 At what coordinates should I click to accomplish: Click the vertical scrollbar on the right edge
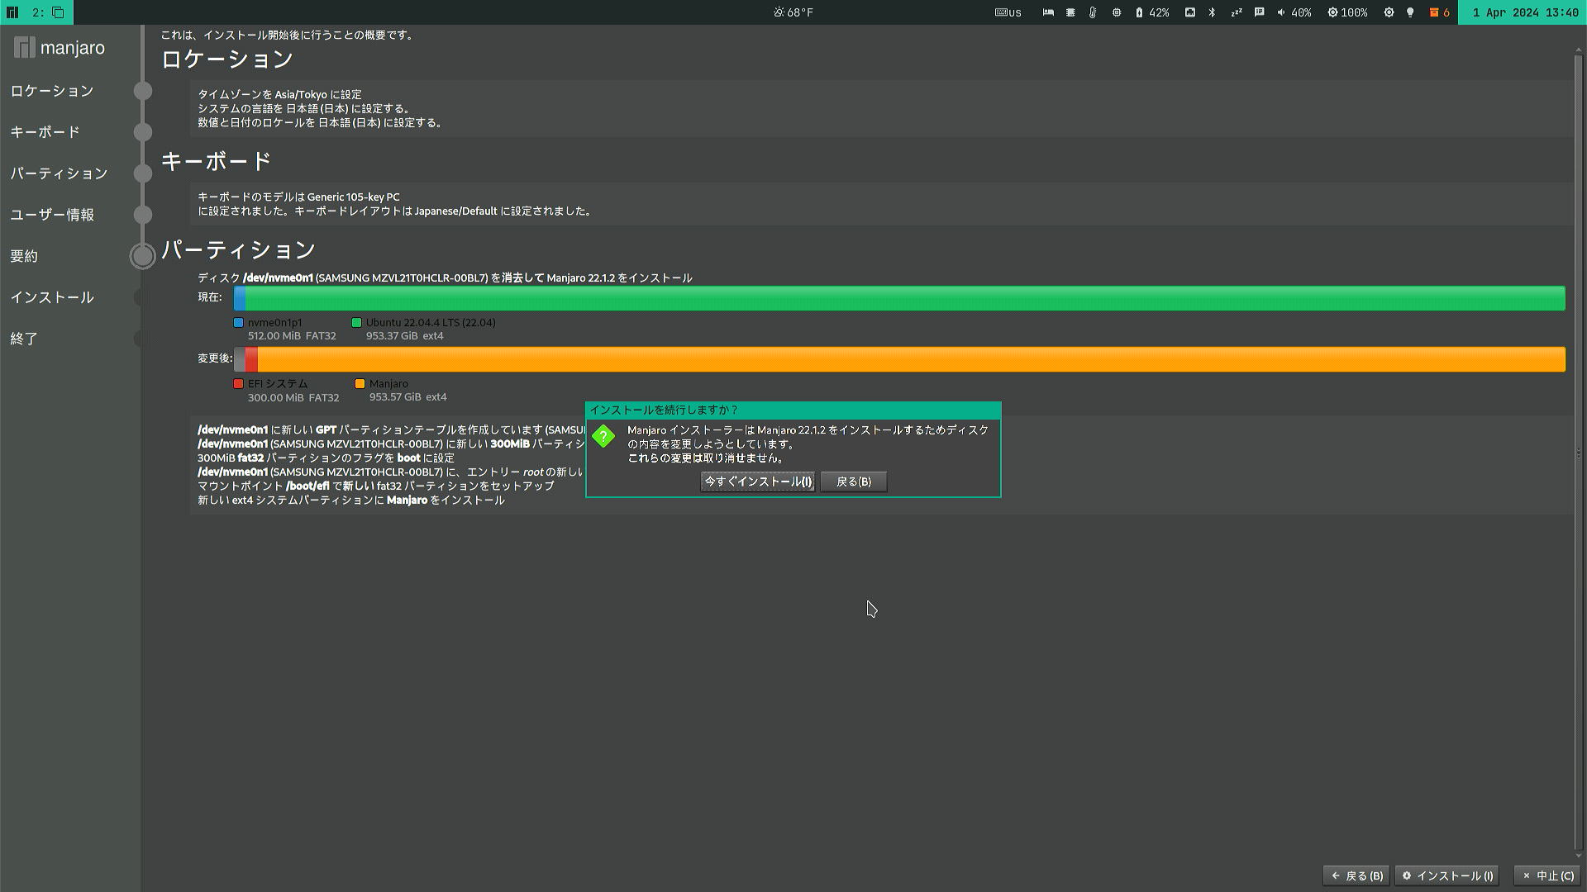coord(1578,453)
